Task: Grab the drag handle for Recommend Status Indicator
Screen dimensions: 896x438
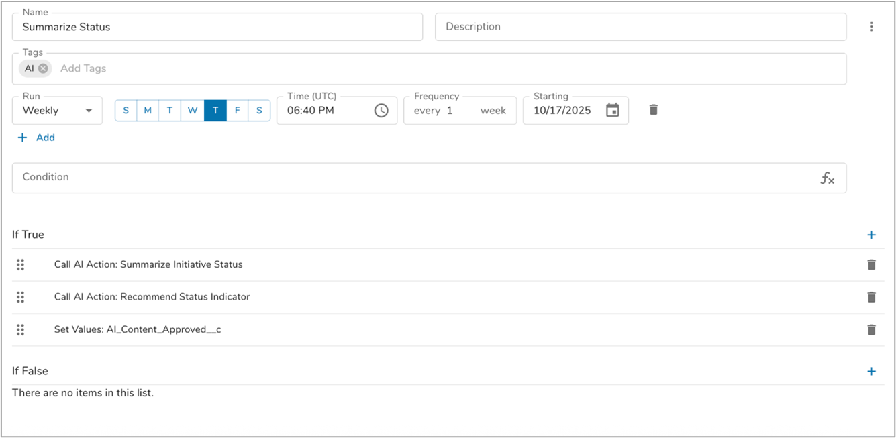Action: pyautogui.click(x=20, y=297)
